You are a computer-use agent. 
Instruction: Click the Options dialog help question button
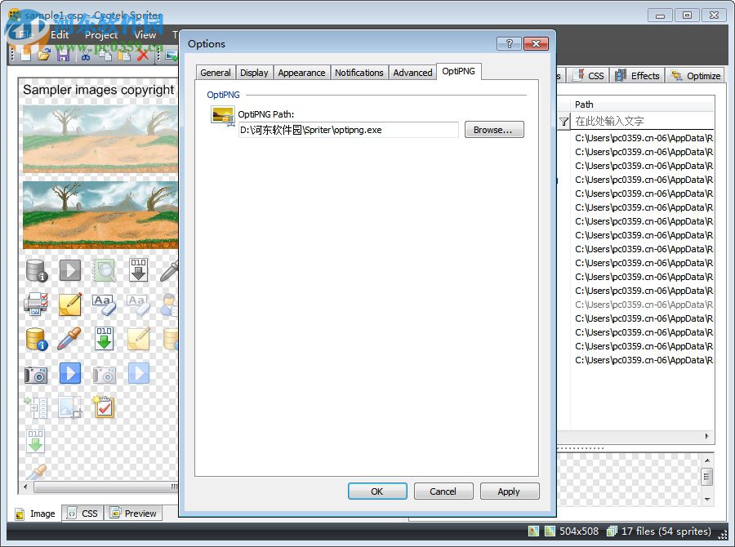(x=509, y=43)
